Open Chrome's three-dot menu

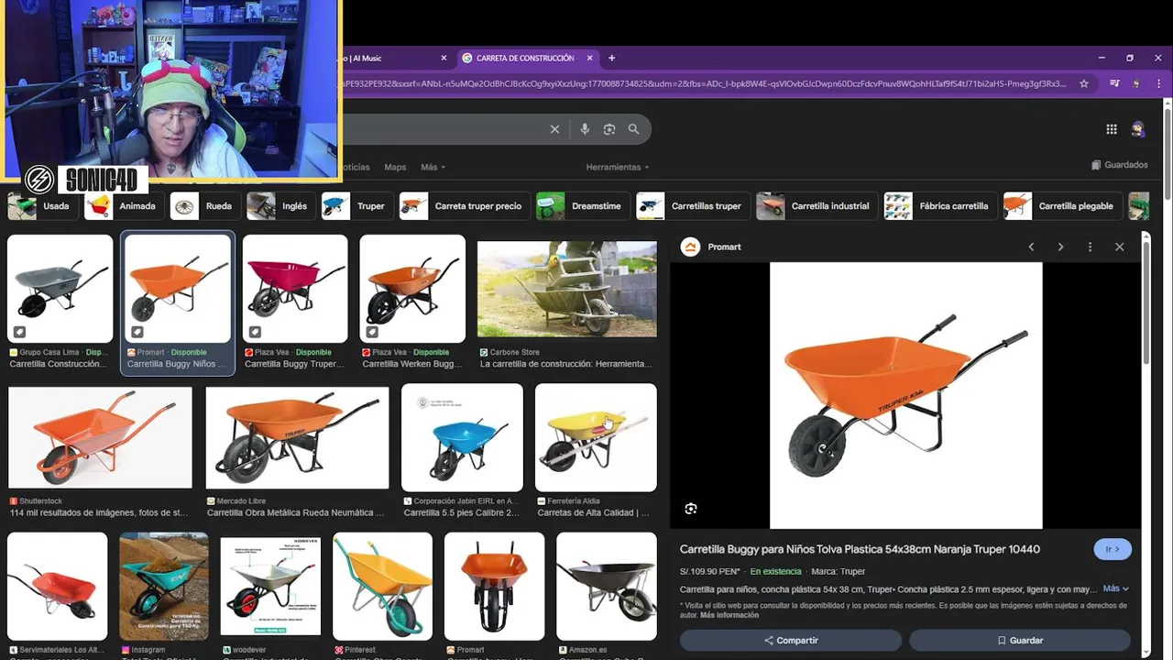[1159, 83]
